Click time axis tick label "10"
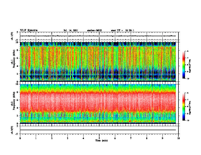 (x=178, y=138)
